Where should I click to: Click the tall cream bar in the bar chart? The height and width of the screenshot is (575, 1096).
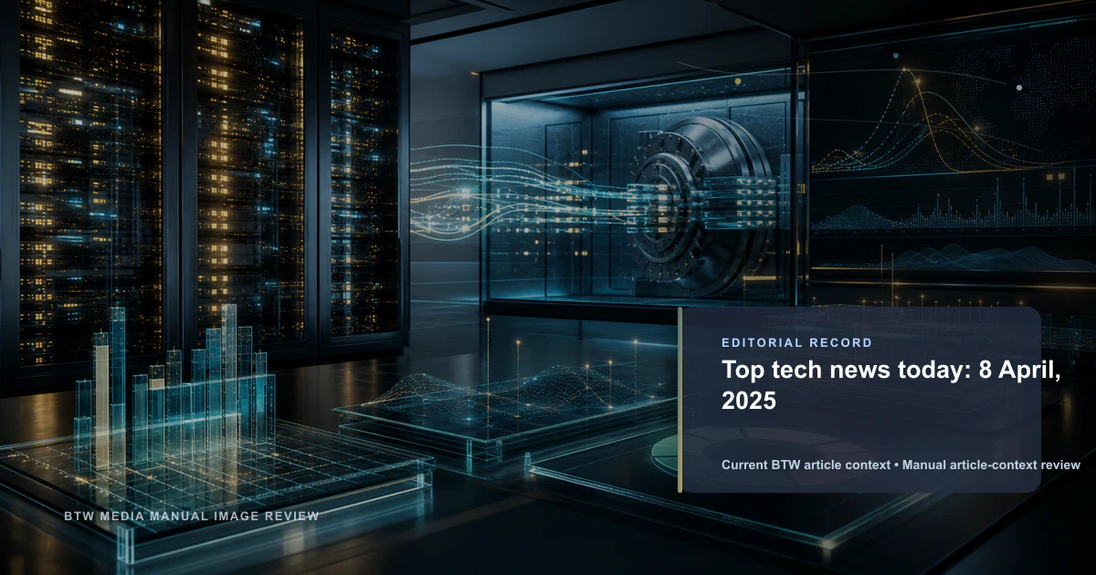pyautogui.click(x=101, y=402)
